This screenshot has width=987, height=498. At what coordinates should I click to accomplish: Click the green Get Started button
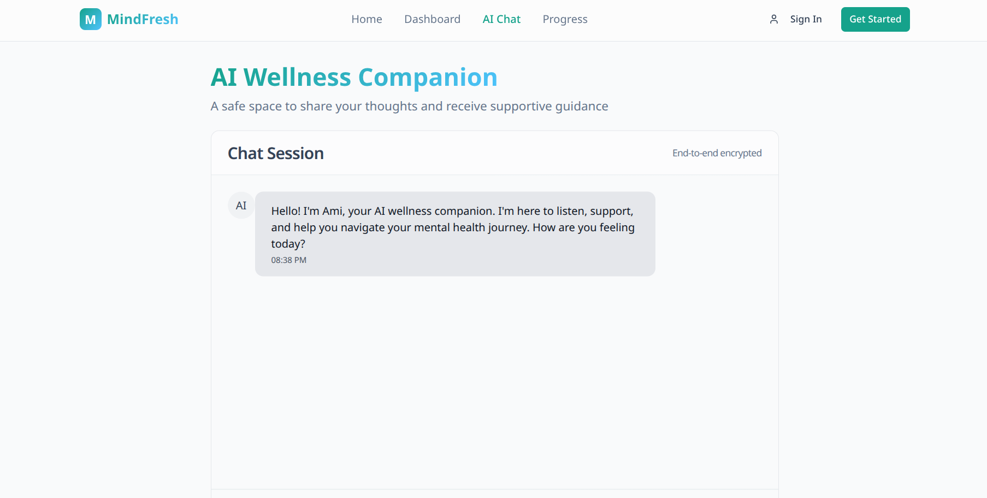pyautogui.click(x=875, y=19)
